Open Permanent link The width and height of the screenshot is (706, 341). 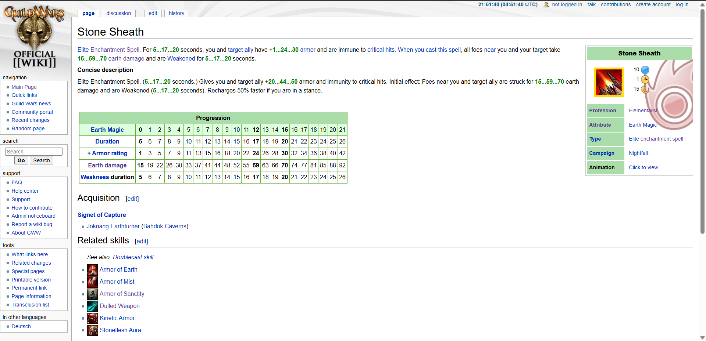tap(29, 288)
